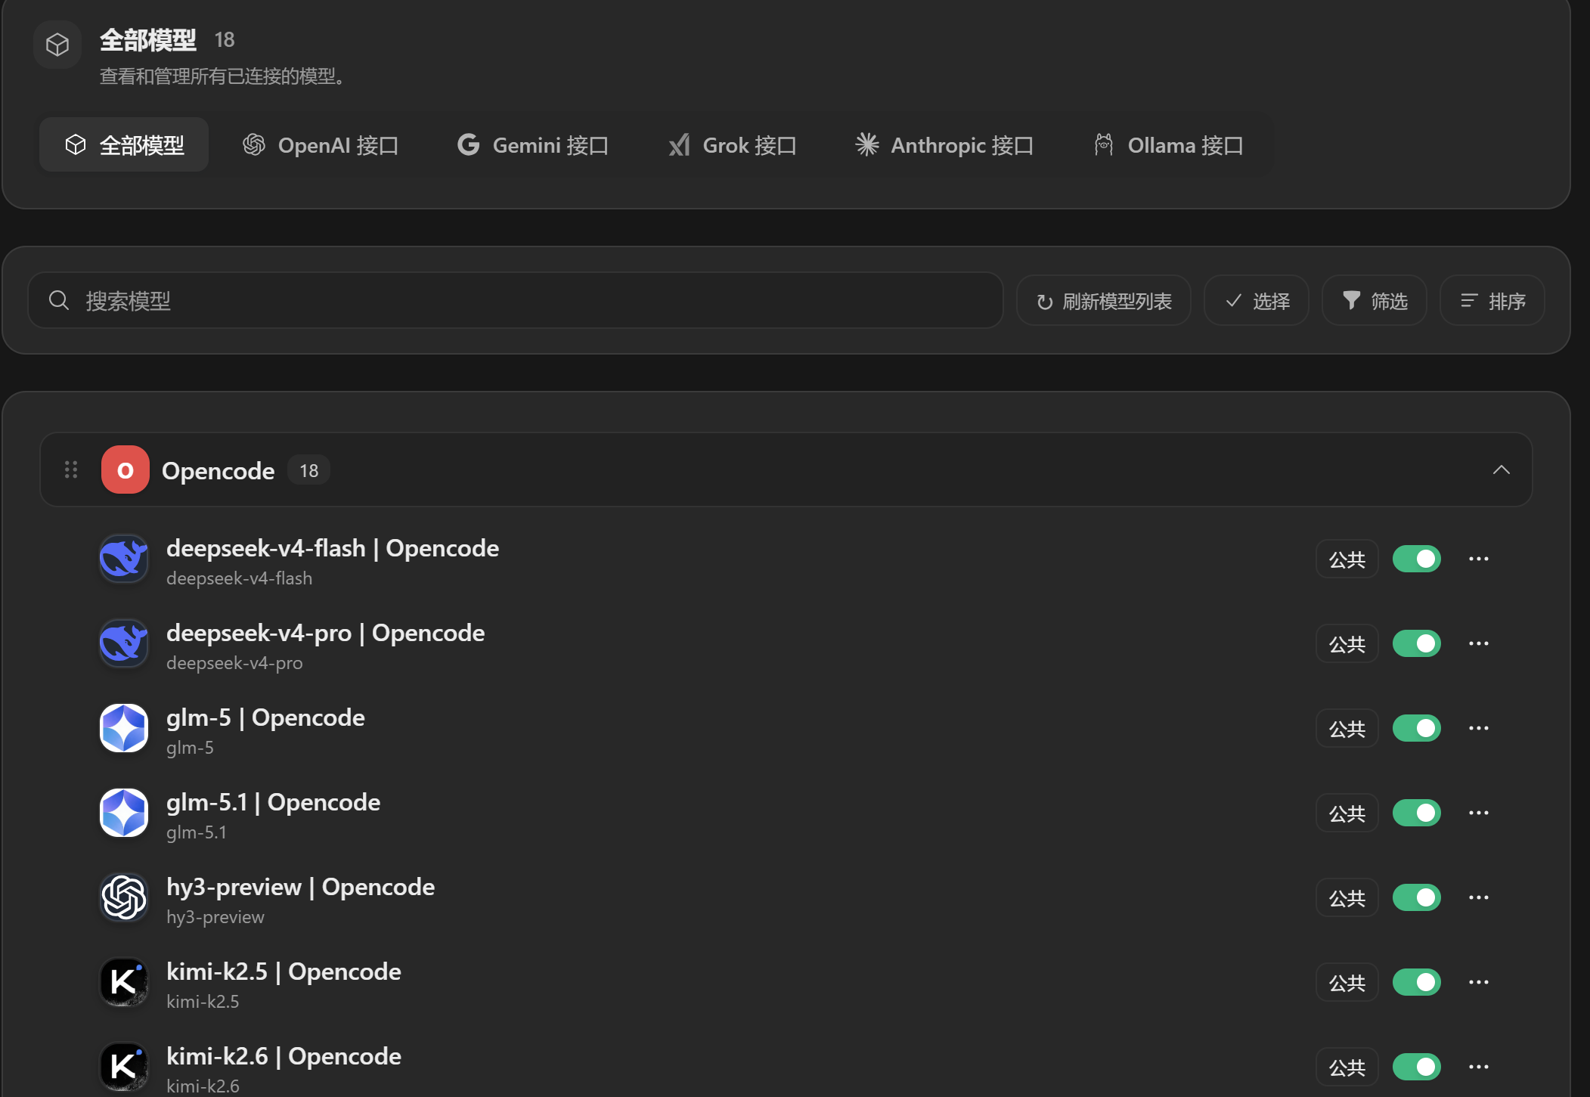The width and height of the screenshot is (1590, 1097).
Task: Switch to the Ollama 接口 tab
Action: click(1169, 144)
